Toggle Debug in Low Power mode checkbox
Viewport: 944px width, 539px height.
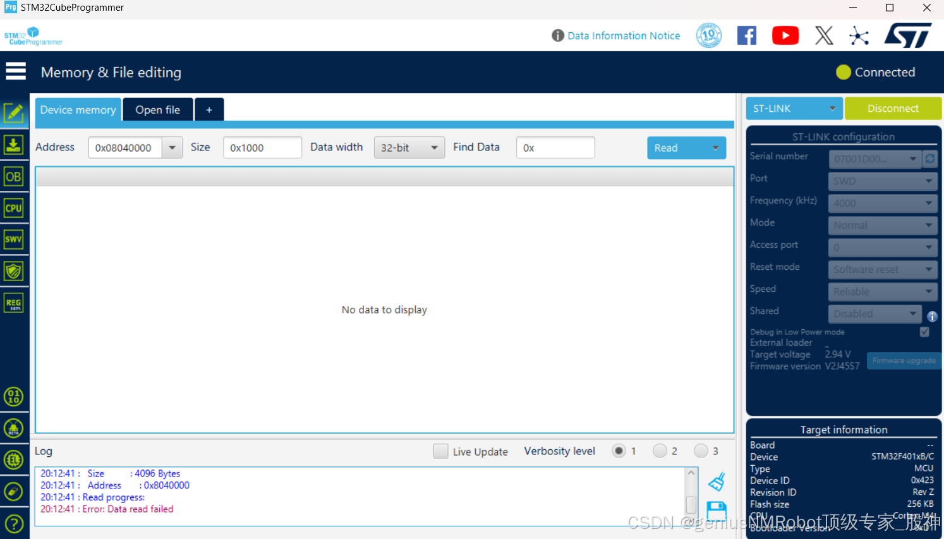click(x=924, y=332)
